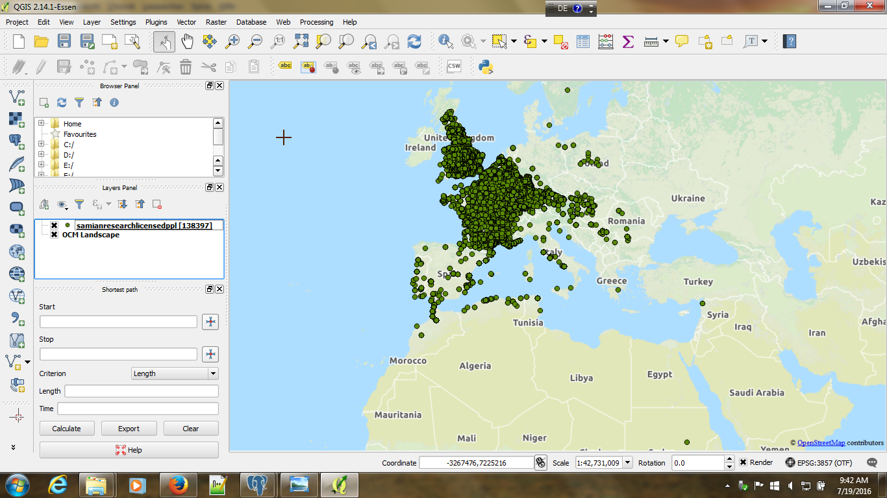Select the Identify Features tool

[x=446, y=41]
